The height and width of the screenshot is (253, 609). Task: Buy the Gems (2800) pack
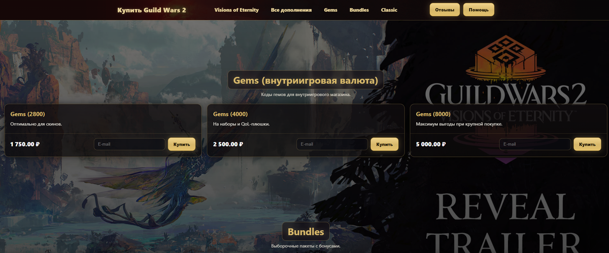tap(182, 144)
